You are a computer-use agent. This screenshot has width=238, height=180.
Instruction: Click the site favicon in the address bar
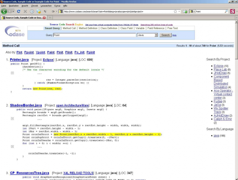(61, 11)
